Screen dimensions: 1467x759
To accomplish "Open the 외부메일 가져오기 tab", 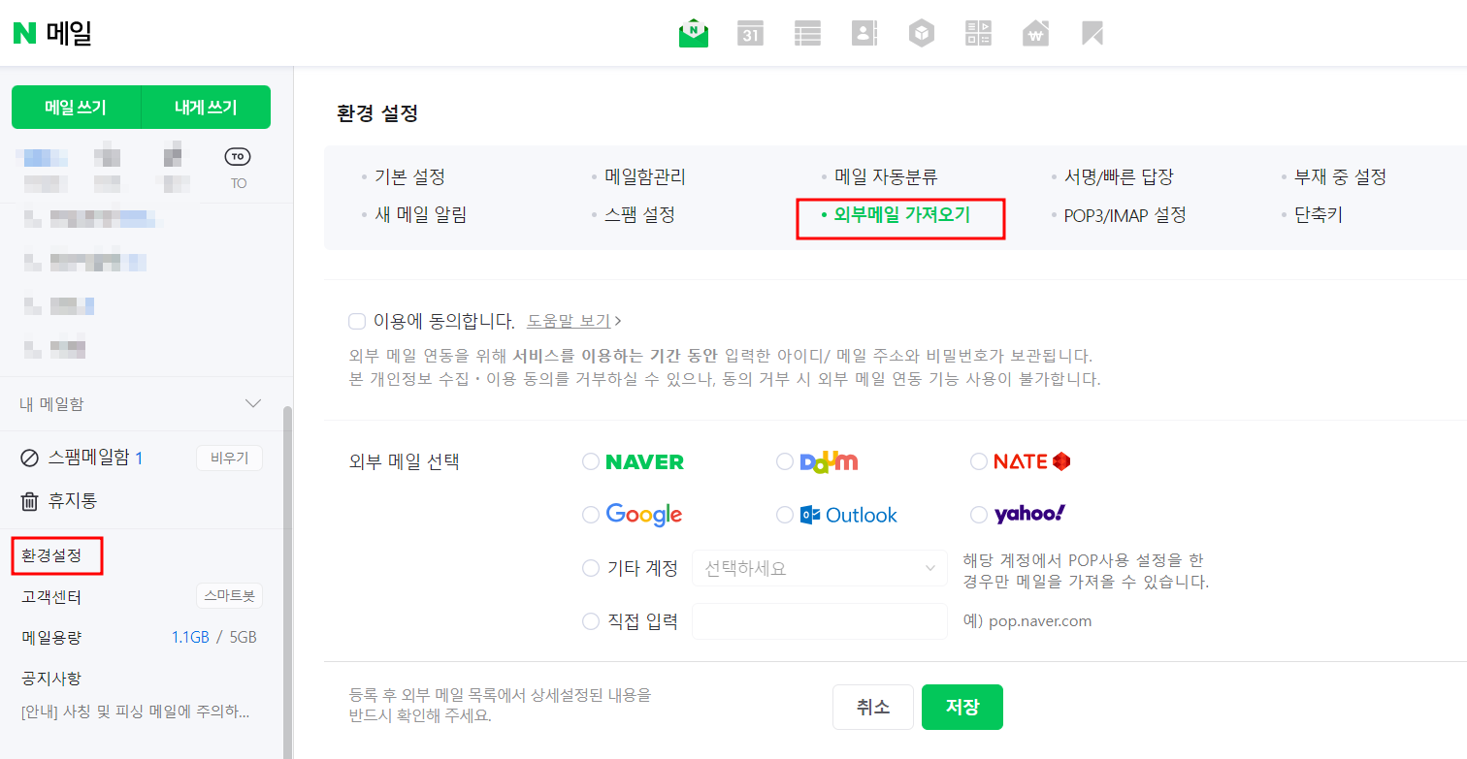I will coord(901,215).
